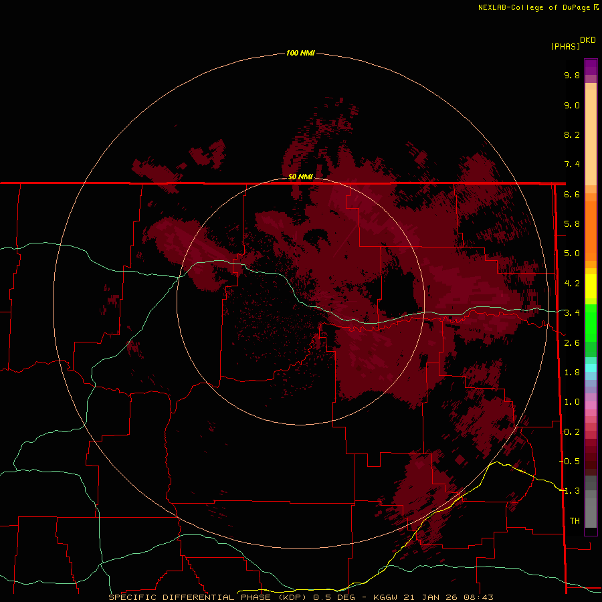This screenshot has height=602, width=602.
Task: Click the TH threshold label on the scale
Action: pos(575,521)
